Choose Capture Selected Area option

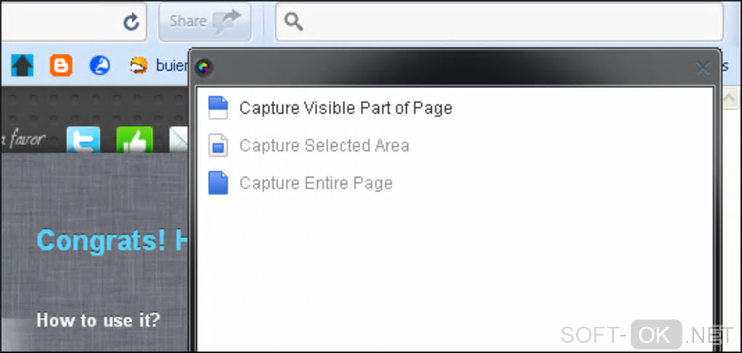(324, 146)
